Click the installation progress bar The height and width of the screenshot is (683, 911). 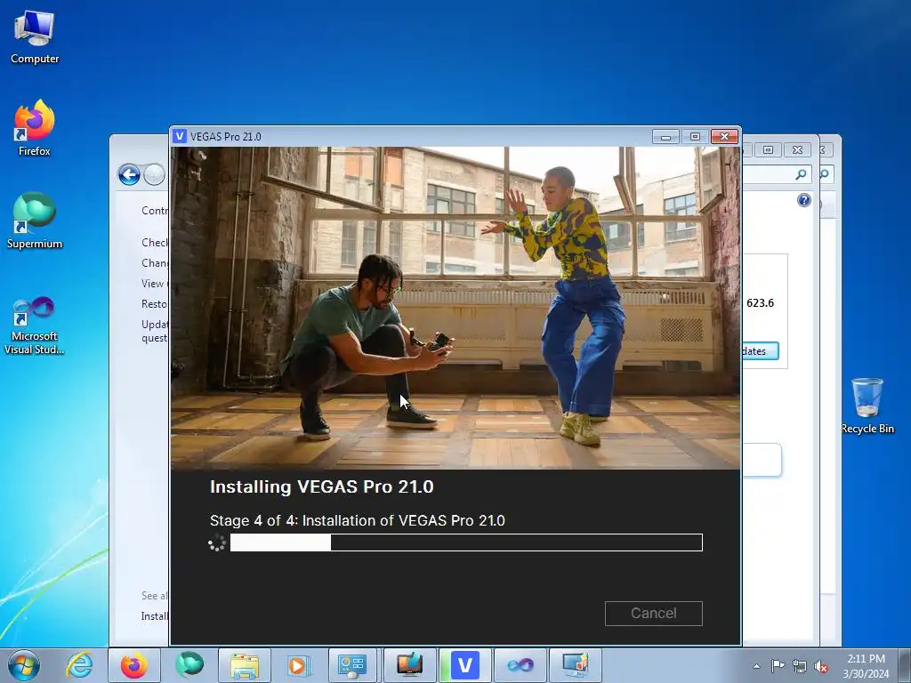click(x=466, y=542)
